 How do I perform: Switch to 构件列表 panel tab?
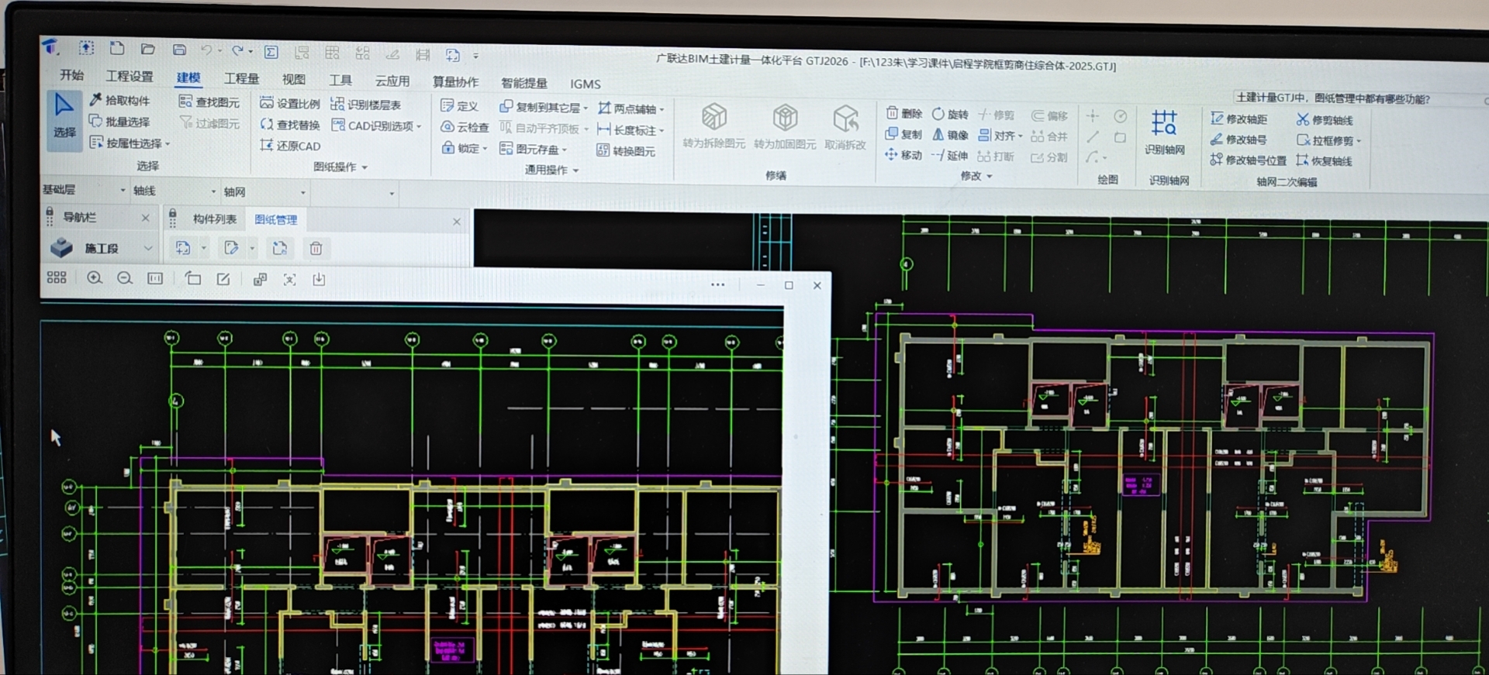(x=215, y=219)
